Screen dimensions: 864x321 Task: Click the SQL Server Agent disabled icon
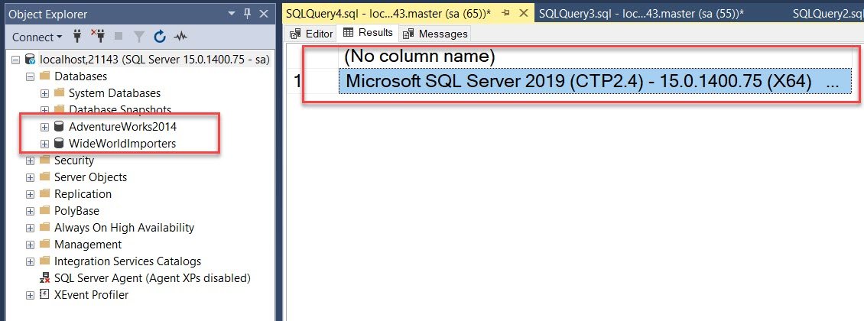(x=44, y=278)
